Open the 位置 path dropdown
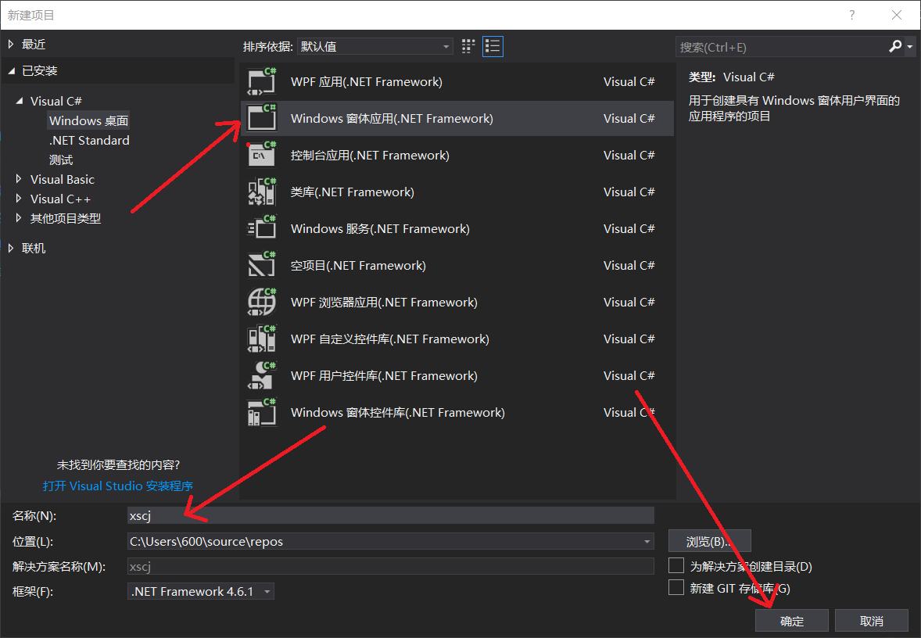The width and height of the screenshot is (921, 638). click(x=647, y=541)
